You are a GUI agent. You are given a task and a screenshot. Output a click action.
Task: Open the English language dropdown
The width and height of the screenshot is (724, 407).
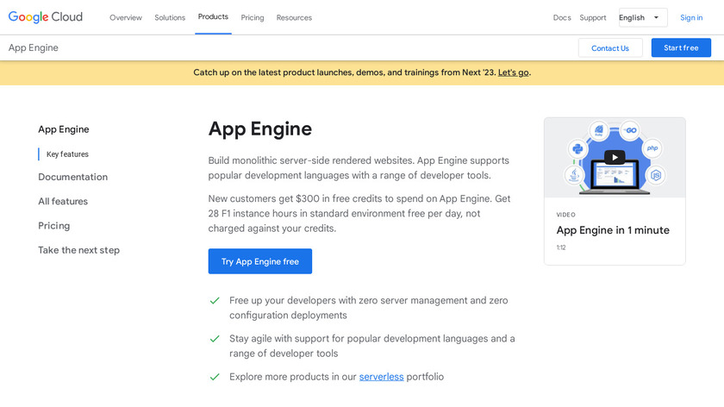643,17
